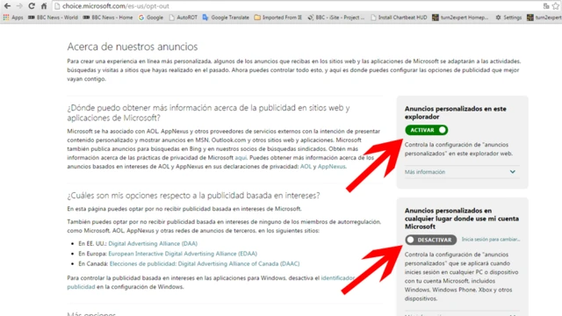This screenshot has height=316, width=562.
Task: Expand 'Más información' under browser ads panel
Action: [425, 172]
